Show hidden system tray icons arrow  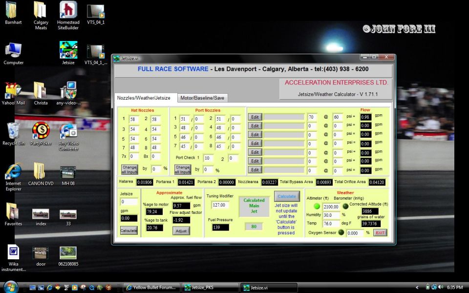[x=417, y=288]
